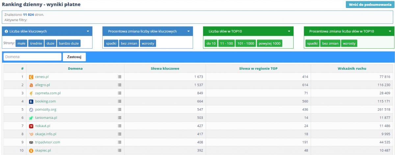395x155 pixels.
Task: Focus the 'Domena' search input field
Action: tap(32, 57)
